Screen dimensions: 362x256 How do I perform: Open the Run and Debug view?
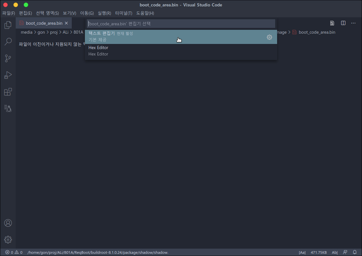(8, 75)
